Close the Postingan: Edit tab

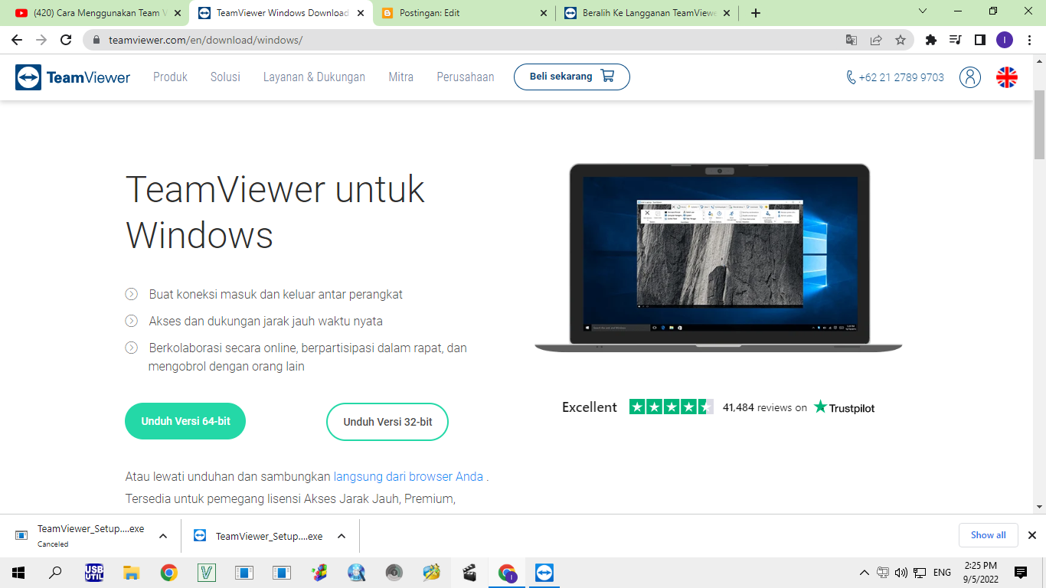coord(544,13)
